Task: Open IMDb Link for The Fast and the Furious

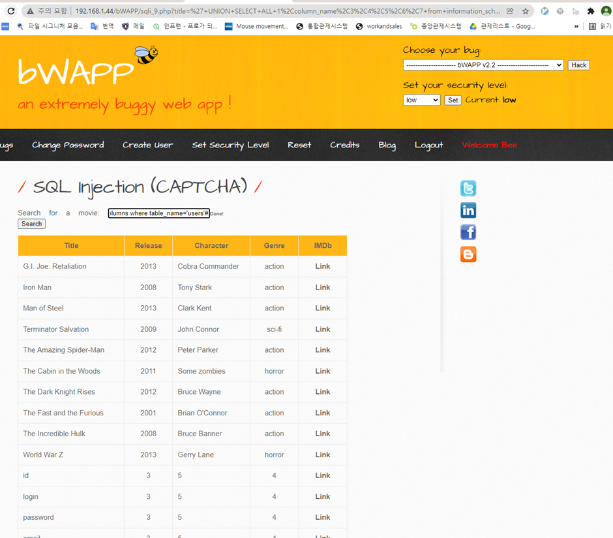Action: [x=323, y=413]
